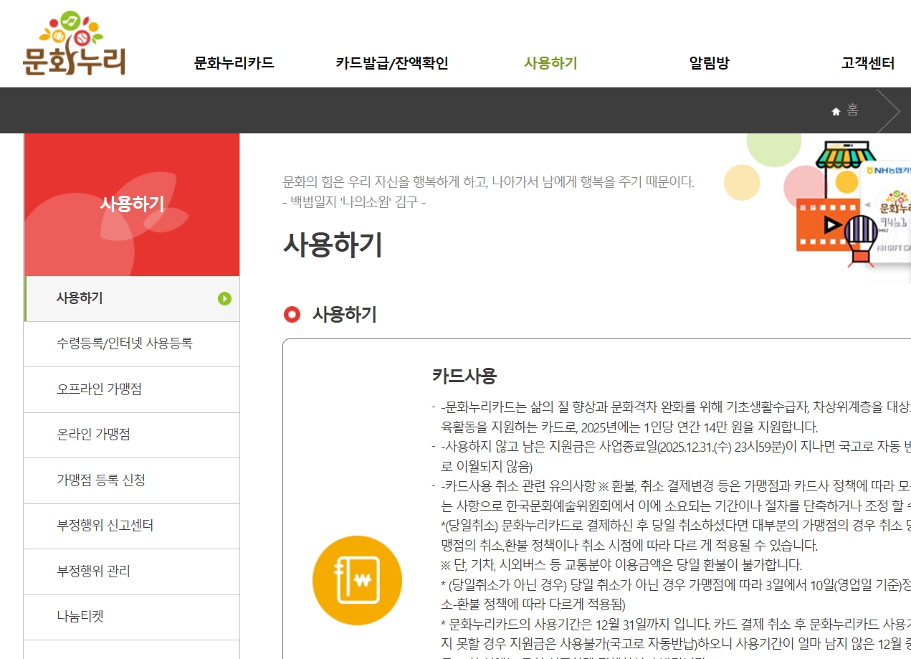This screenshot has width=911, height=659.
Task: Click the green arrow icon beside 사용하기
Action: (224, 298)
